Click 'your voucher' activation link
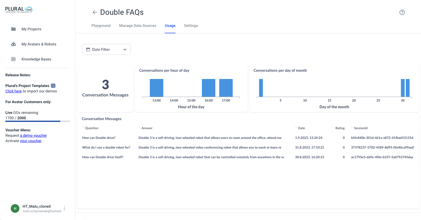The height and width of the screenshot is (220, 421). click(x=31, y=141)
